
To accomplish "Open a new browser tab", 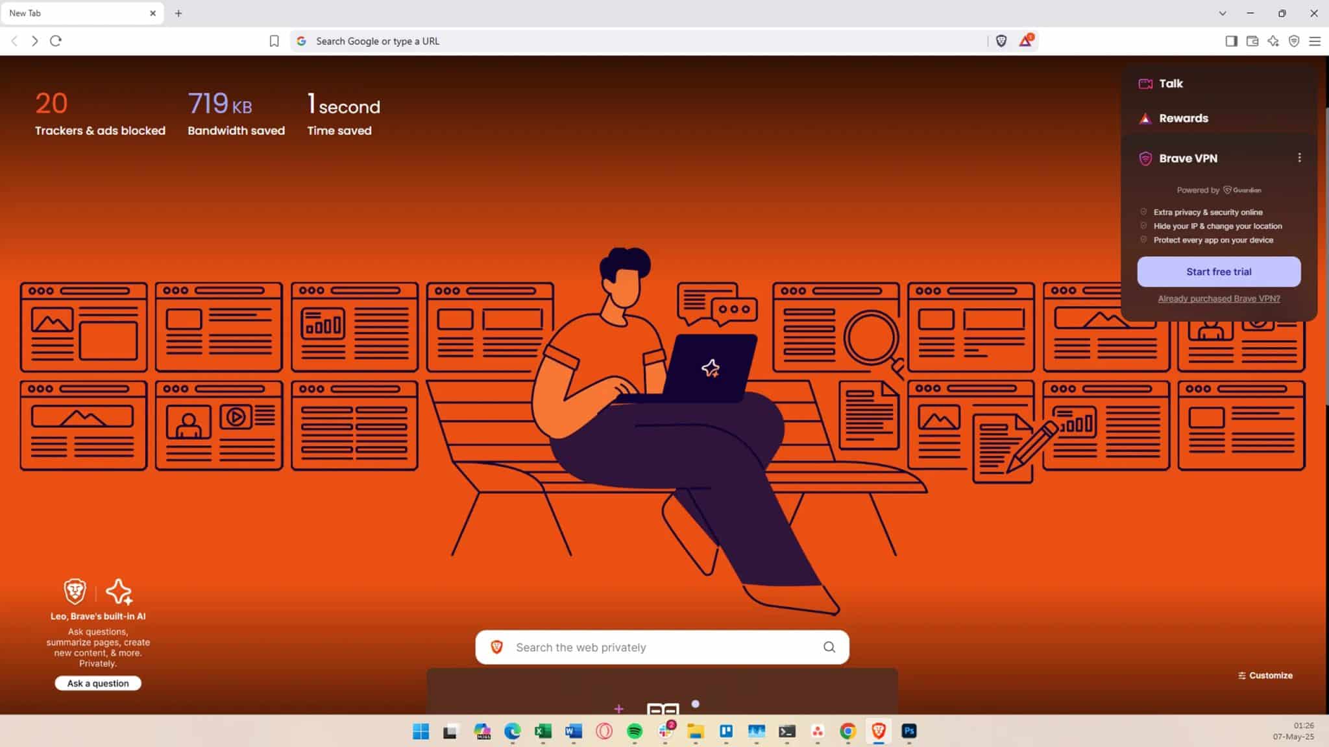I will point(178,13).
